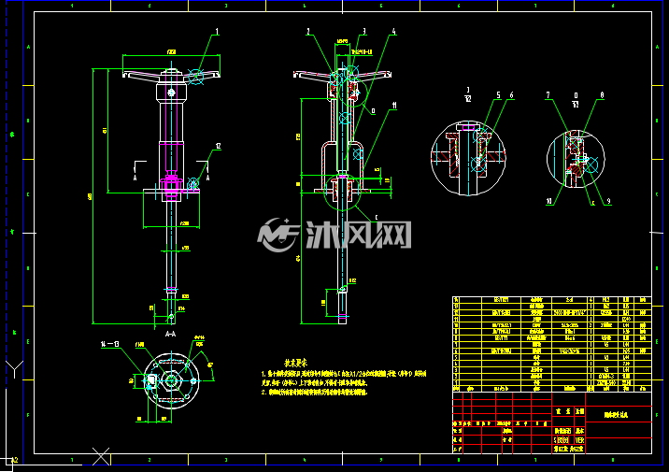Viewport: 669px width, 472px height.
Task: Select part callout number 2 on the section view
Action: (x=308, y=31)
